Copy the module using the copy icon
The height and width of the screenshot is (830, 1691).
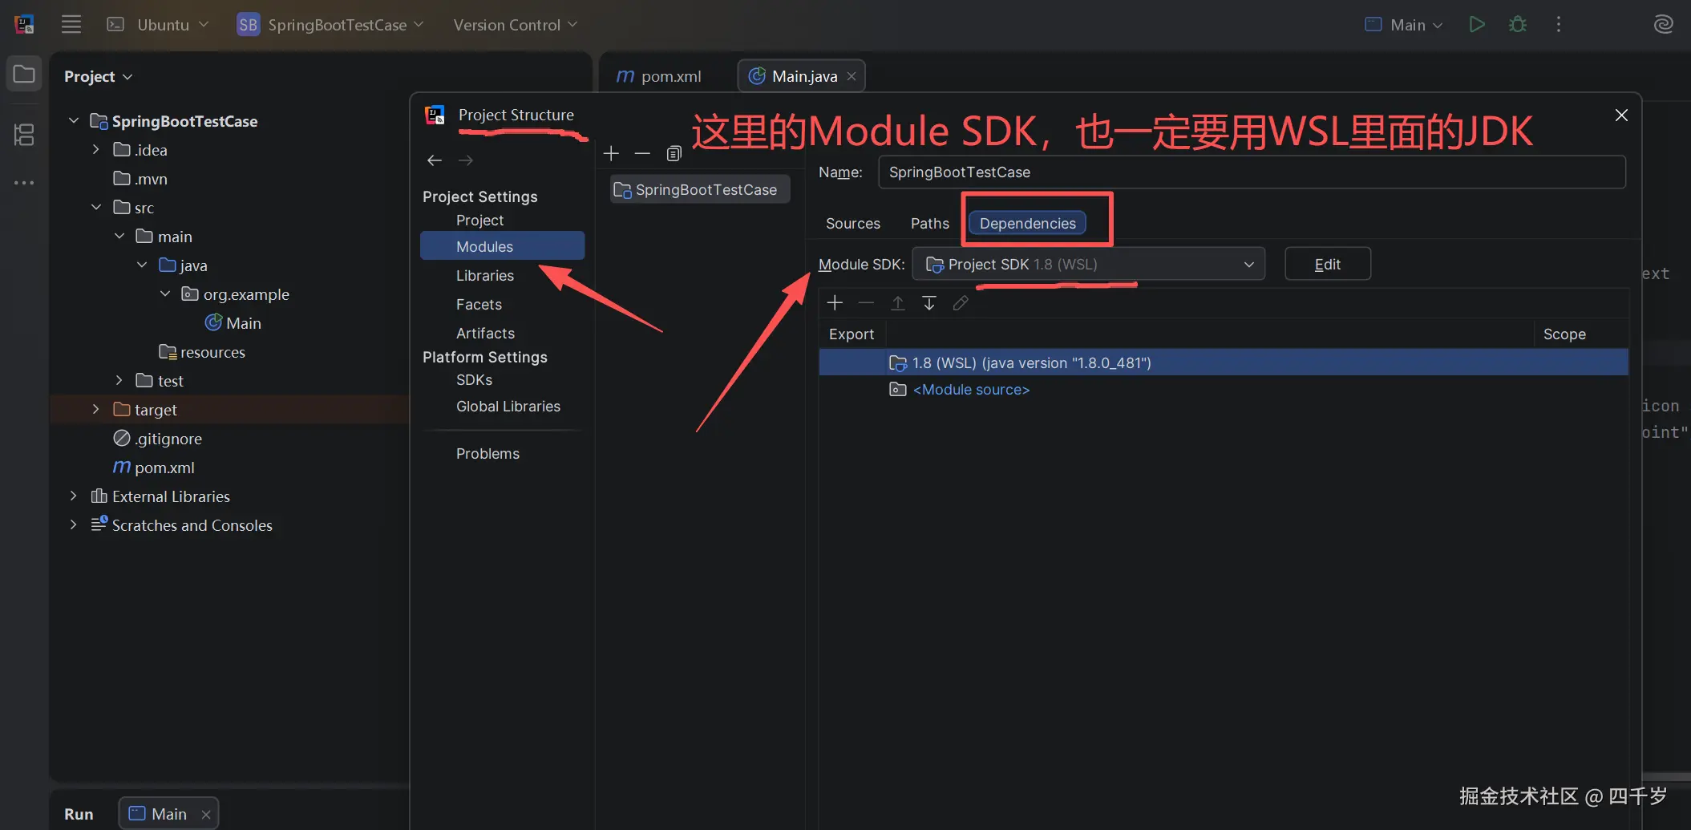pyautogui.click(x=673, y=153)
